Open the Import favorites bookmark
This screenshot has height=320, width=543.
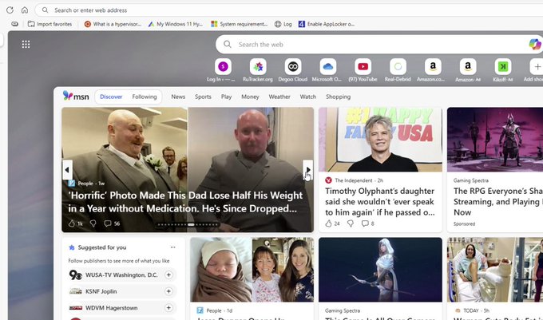click(50, 24)
